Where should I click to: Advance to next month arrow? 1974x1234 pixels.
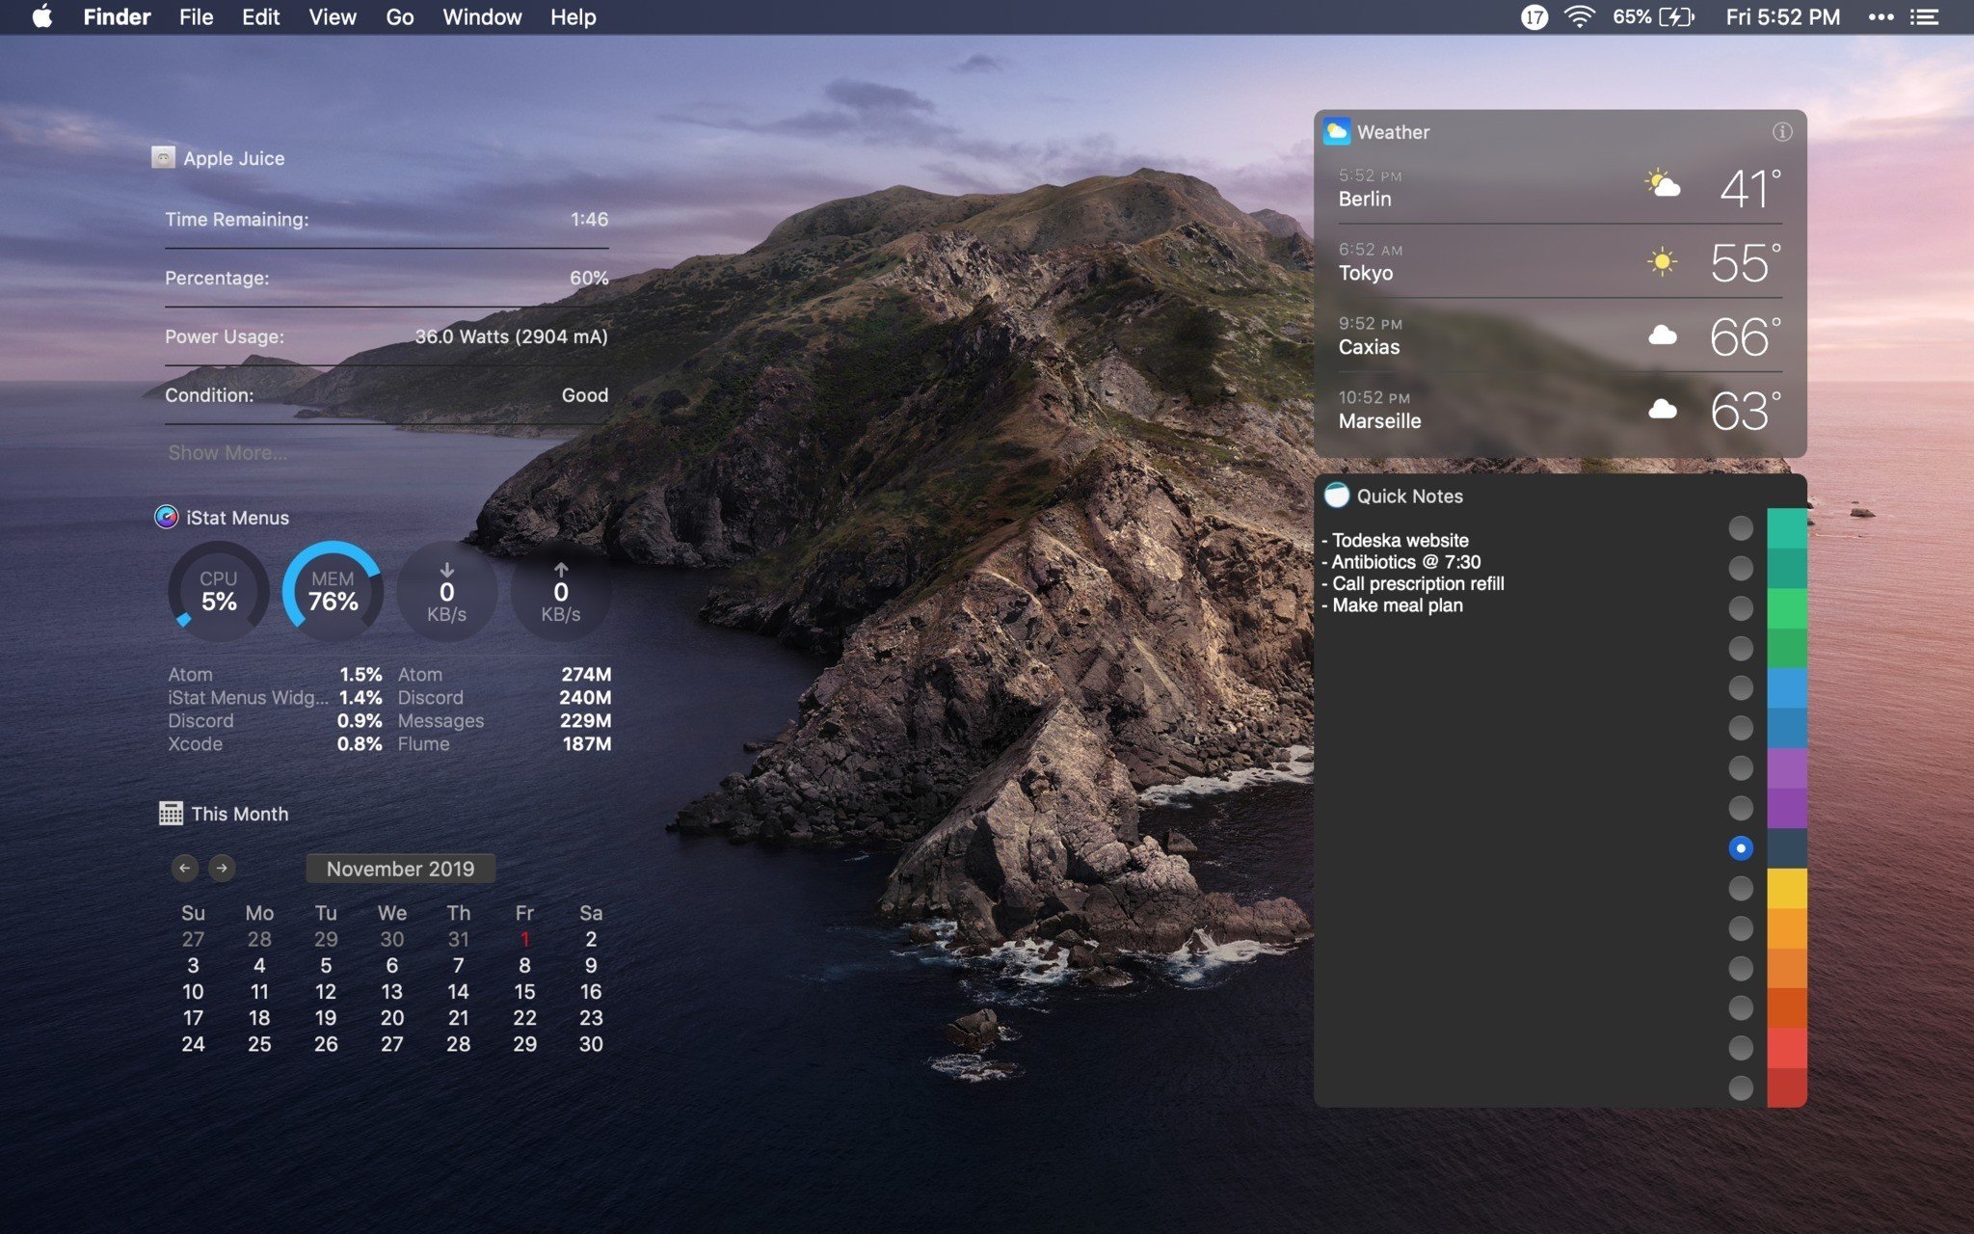pos(222,868)
